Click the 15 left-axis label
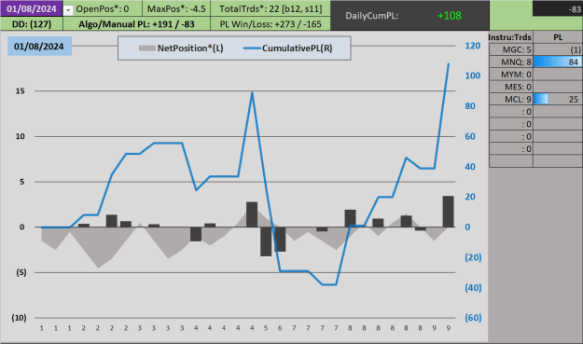583x344 pixels. tap(21, 91)
